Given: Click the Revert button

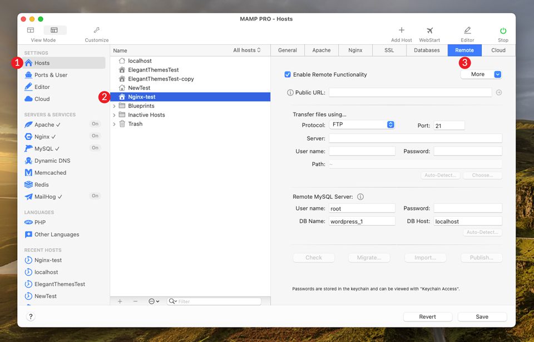Looking at the screenshot, I should (427, 317).
